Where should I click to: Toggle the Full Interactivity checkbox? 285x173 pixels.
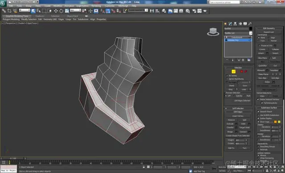pyautogui.click(x=262, y=103)
